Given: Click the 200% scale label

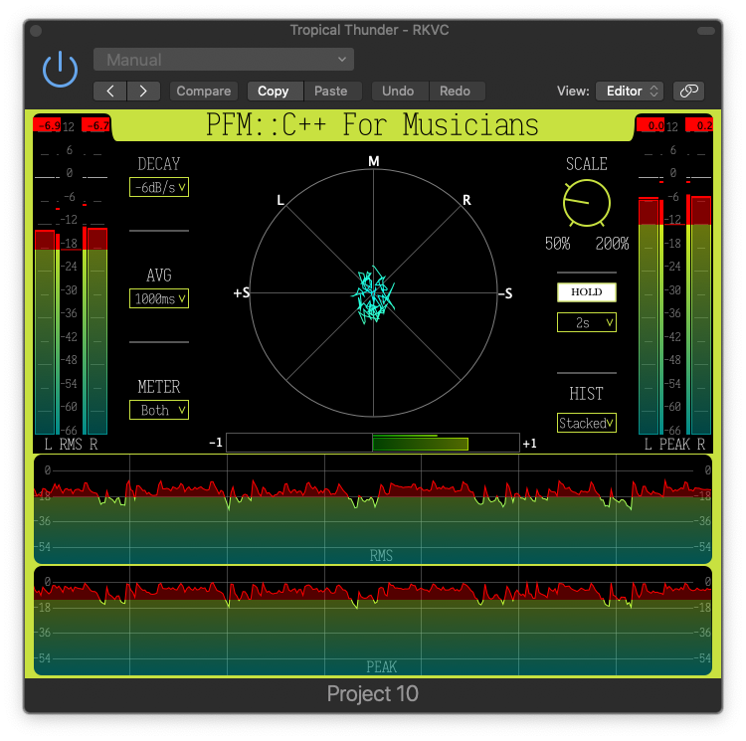Looking at the screenshot, I should pos(612,244).
